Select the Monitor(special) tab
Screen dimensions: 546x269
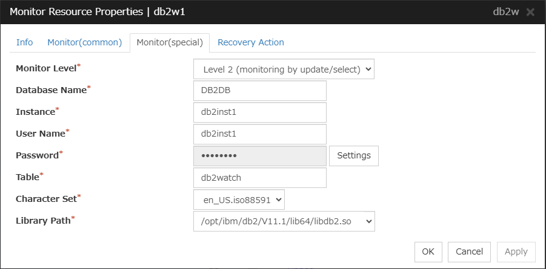170,42
